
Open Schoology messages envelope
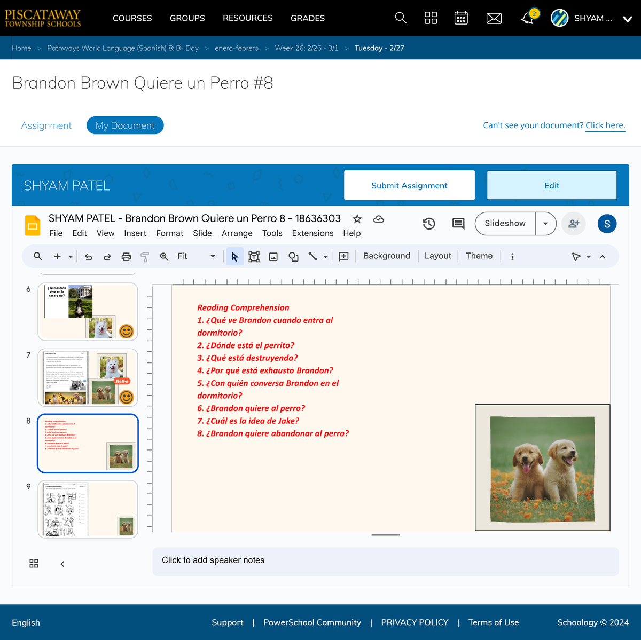494,18
